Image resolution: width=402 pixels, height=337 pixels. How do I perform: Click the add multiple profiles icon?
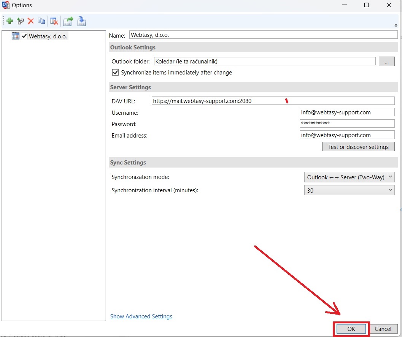[x=21, y=21]
